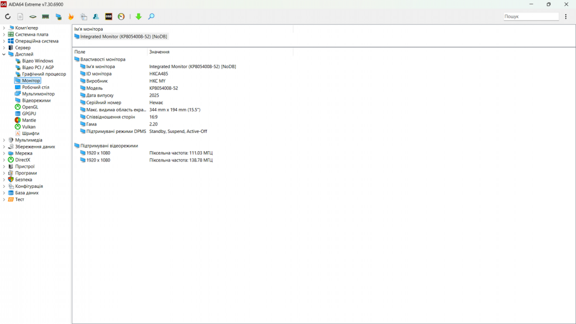Expand the Комп'ютер tree node
The width and height of the screenshot is (576, 324).
[4, 28]
